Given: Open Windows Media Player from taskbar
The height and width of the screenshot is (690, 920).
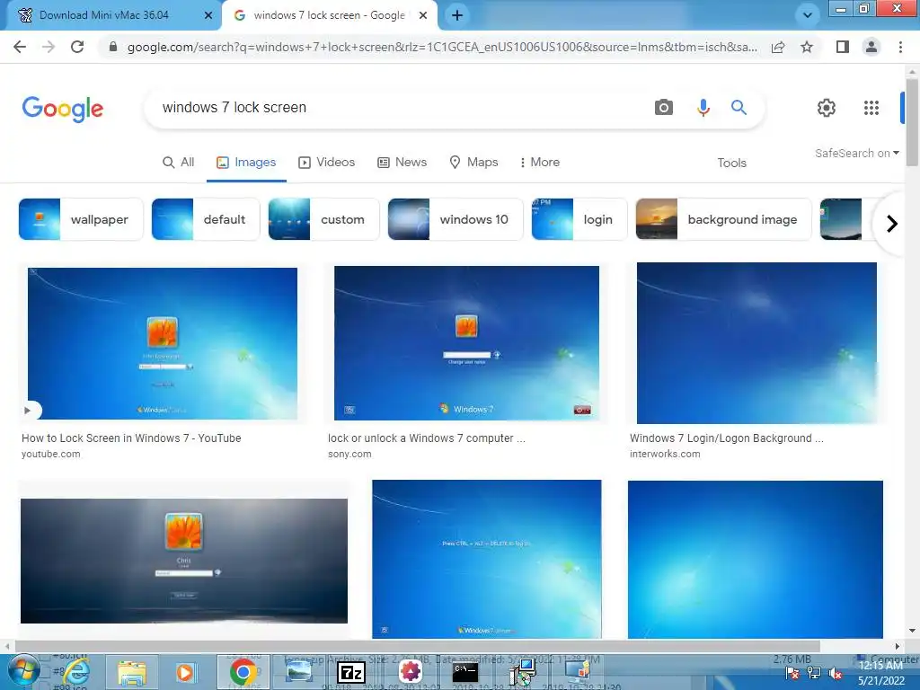Looking at the screenshot, I should pyautogui.click(x=185, y=672).
